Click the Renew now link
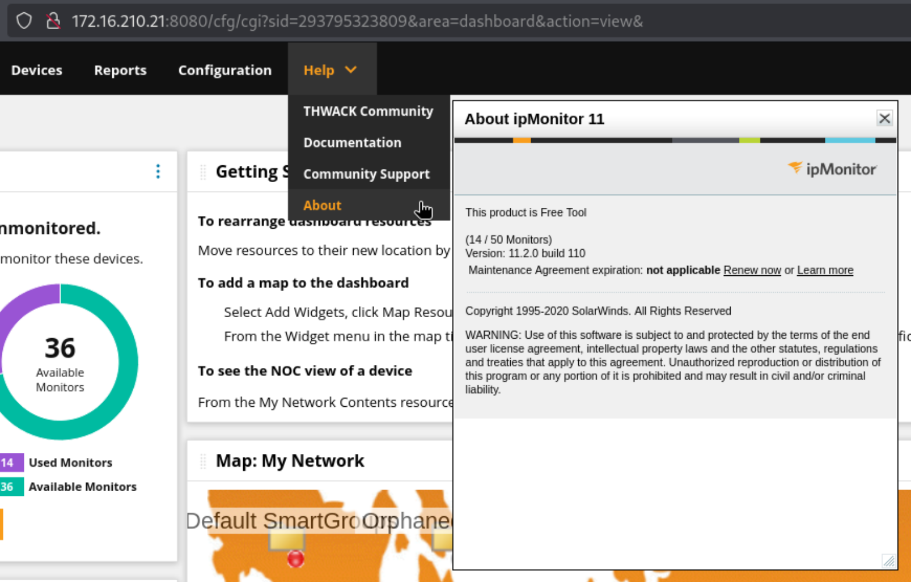This screenshot has width=911, height=582. 752,270
